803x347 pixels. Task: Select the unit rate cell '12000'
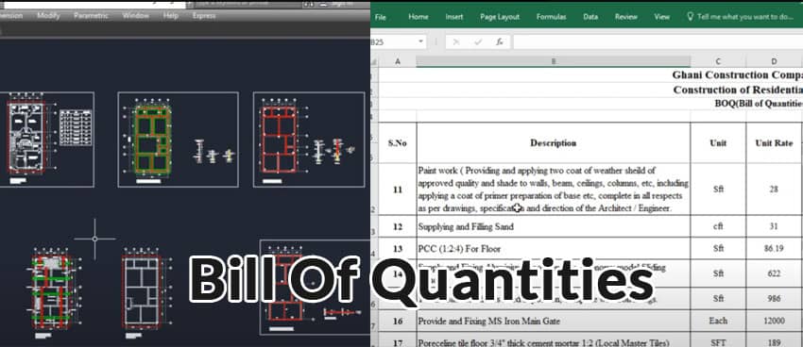point(774,321)
